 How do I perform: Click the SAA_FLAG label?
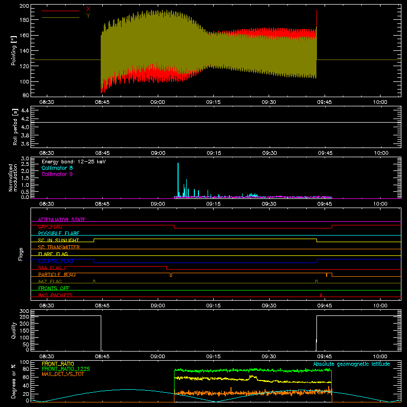pos(50,268)
